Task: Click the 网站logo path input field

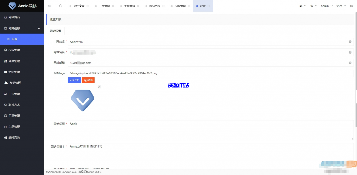Action: point(211,73)
